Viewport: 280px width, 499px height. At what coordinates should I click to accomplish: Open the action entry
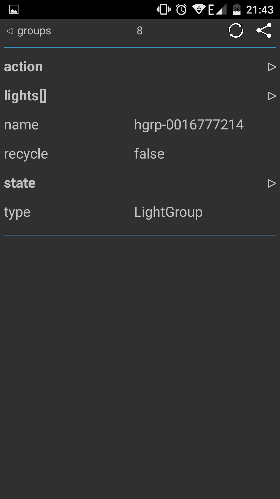click(x=140, y=67)
